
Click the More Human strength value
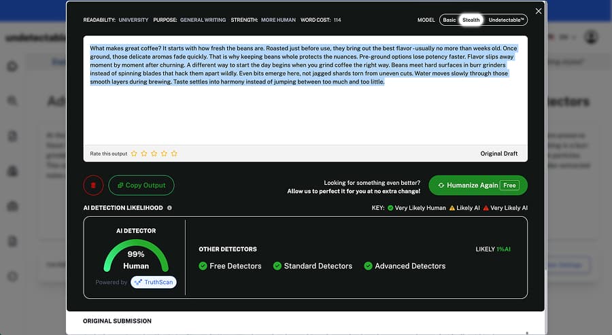pos(278,20)
